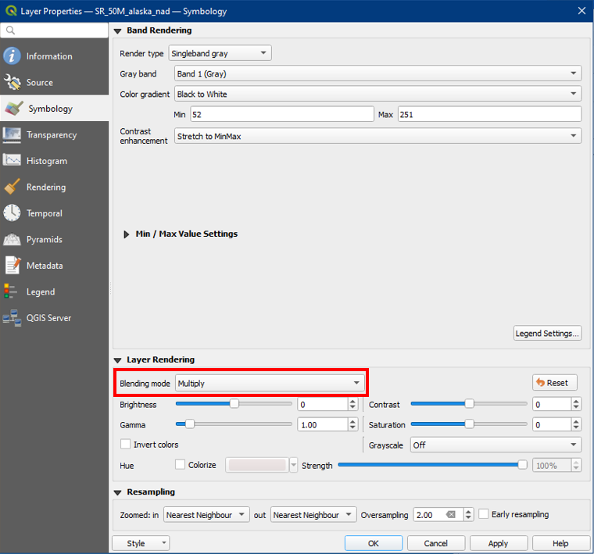Open the Histogram panel icon
594x554 pixels.
(13, 161)
